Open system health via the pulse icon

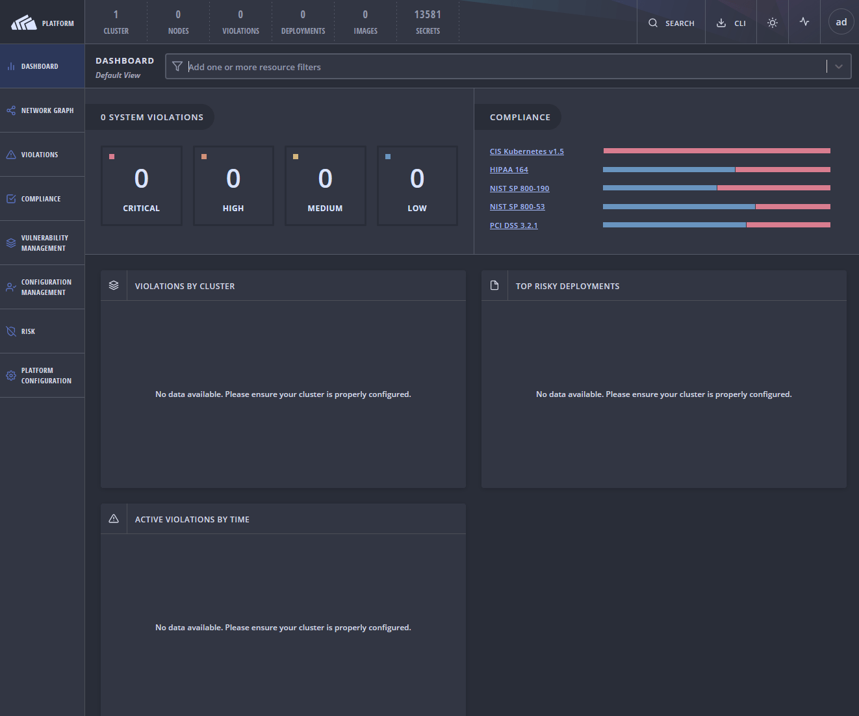(804, 21)
